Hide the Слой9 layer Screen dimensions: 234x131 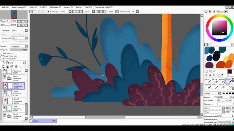tap(5, 92)
